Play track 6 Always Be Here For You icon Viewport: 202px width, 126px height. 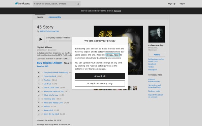[38, 91]
